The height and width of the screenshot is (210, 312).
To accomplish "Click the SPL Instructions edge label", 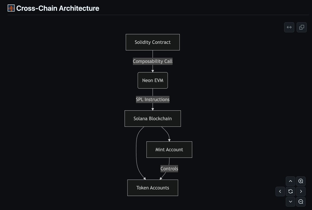I will (x=153, y=99).
